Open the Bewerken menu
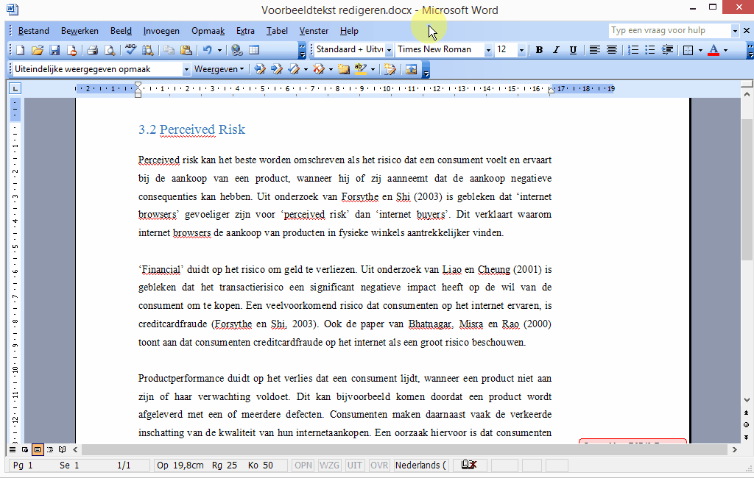This screenshot has height=478, width=754. (80, 31)
